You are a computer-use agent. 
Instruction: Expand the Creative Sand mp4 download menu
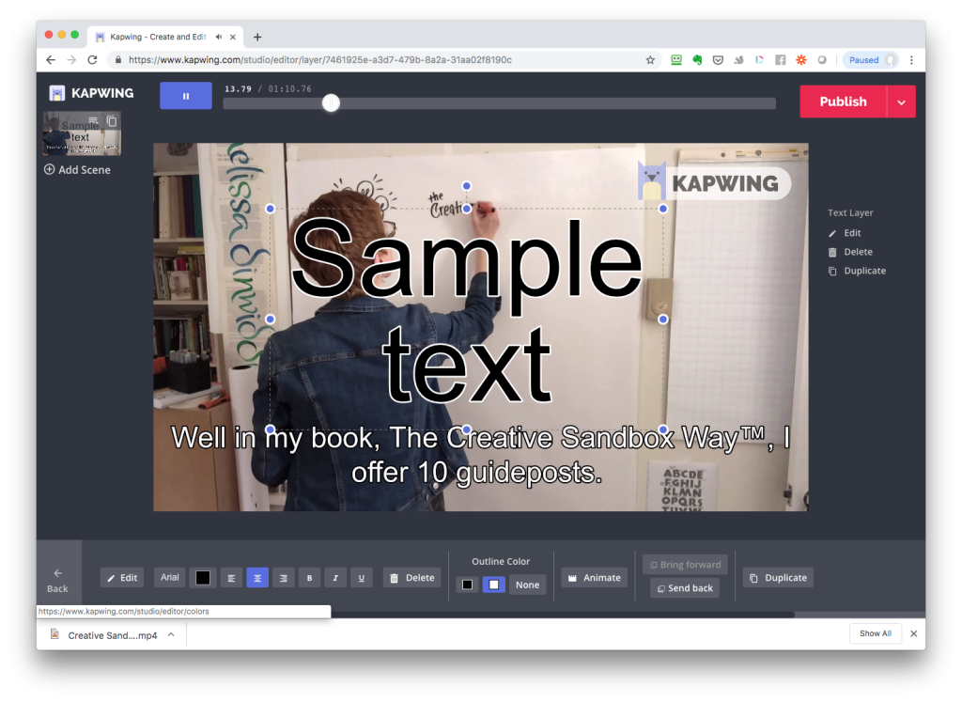[171, 635]
